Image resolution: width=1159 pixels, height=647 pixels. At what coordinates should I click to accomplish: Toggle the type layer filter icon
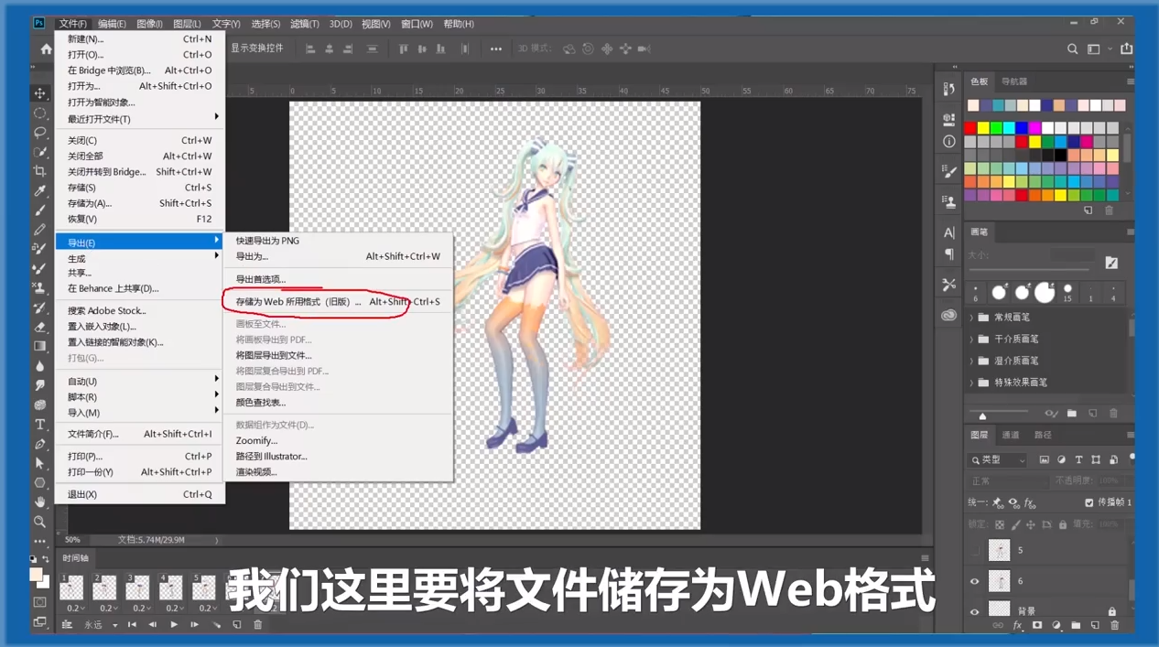coord(1078,460)
